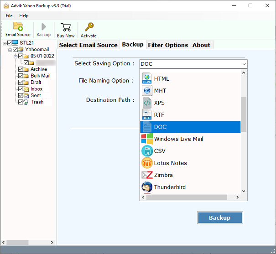Image resolution: width=276 pixels, height=254 pixels.
Task: Click the blue Backup button
Action: pyautogui.click(x=220, y=218)
